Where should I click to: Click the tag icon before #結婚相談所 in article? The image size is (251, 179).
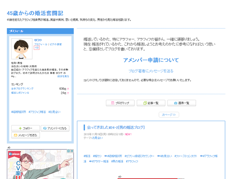coord(105,156)
